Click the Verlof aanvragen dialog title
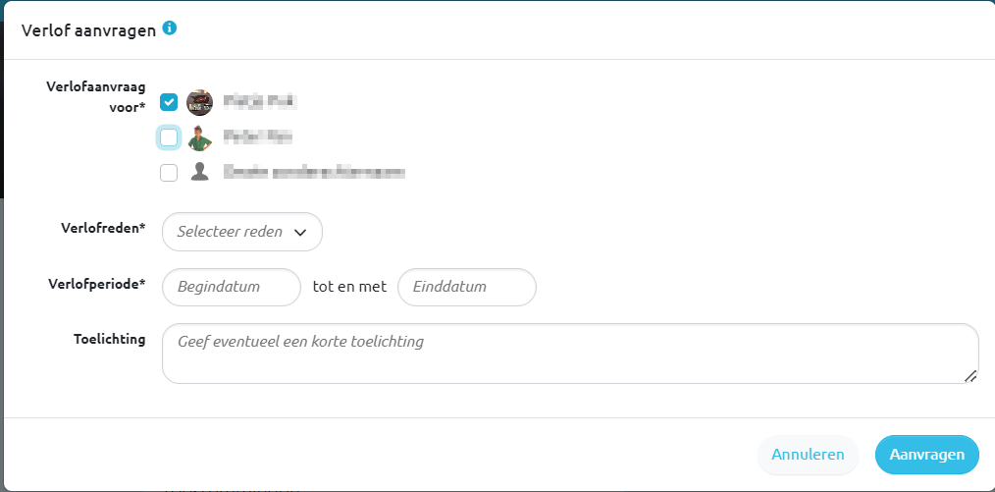995x492 pixels. click(x=88, y=30)
